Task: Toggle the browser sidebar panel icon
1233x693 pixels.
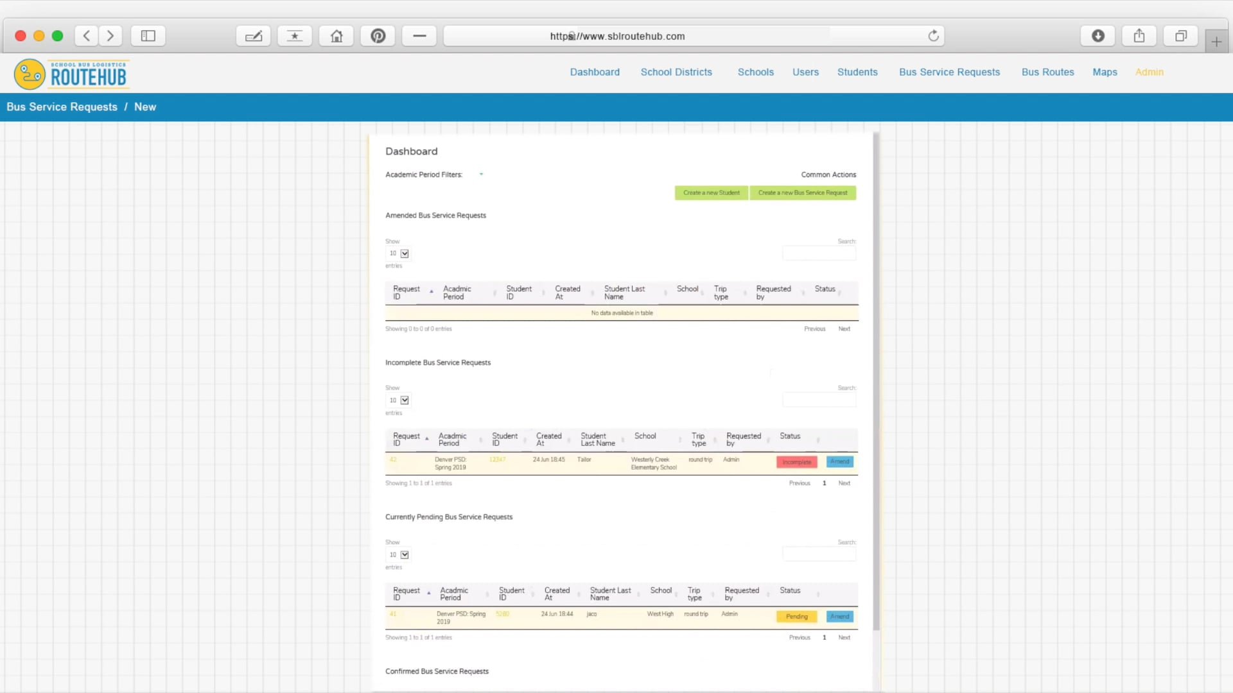Action: click(148, 36)
